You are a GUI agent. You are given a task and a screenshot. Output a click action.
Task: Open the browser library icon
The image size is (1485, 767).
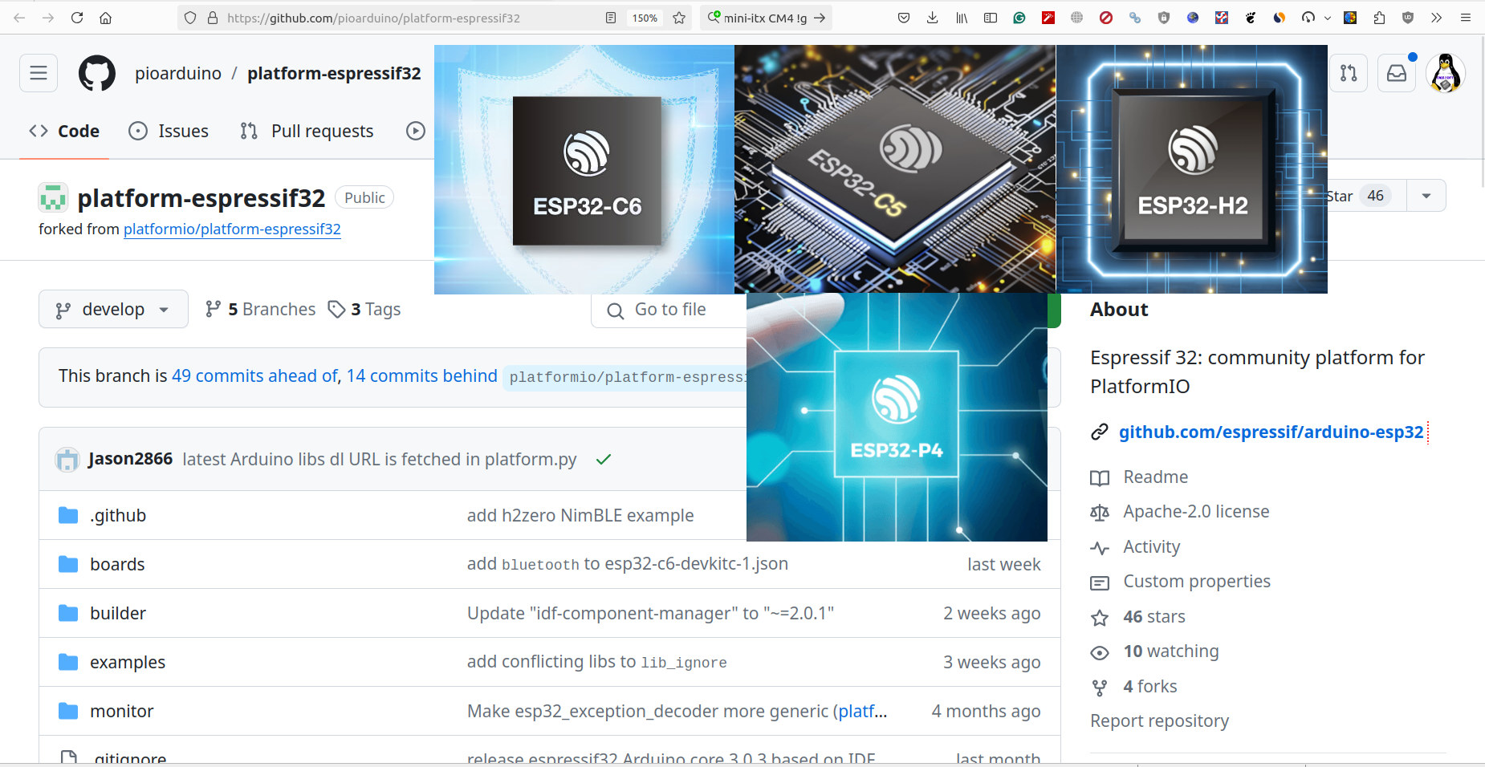[x=962, y=18]
